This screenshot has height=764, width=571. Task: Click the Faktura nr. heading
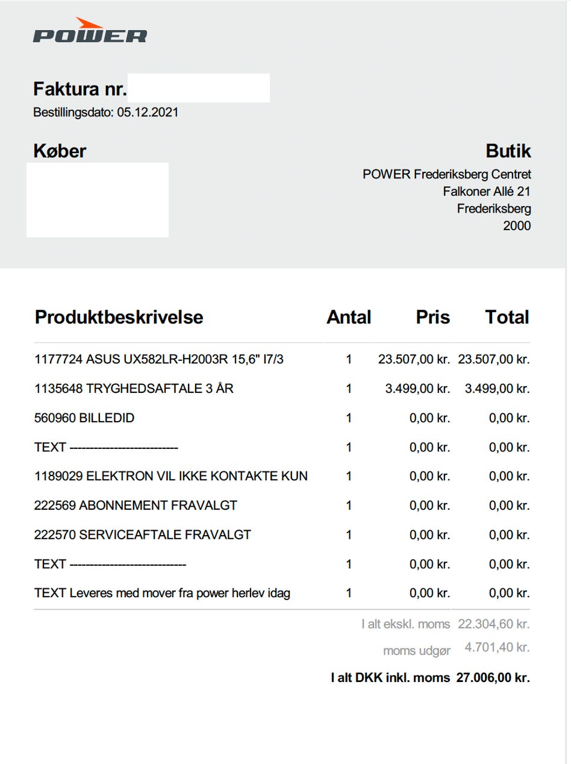(x=80, y=90)
